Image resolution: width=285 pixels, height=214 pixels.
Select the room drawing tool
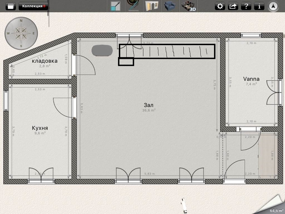[116, 6]
